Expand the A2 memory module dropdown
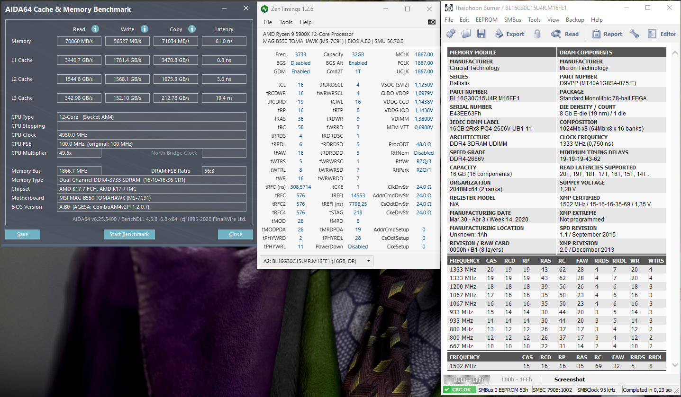 369,261
